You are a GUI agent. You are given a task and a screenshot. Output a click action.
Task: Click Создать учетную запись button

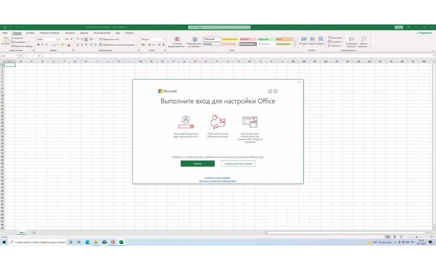[x=238, y=163]
